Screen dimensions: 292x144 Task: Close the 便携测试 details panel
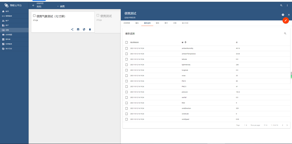[289, 15]
